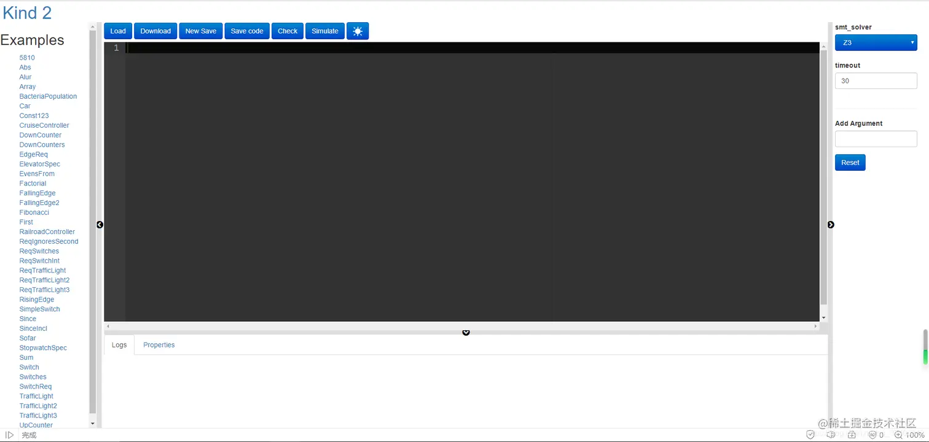The image size is (929, 442).
Task: Toggle the light/dark theme sun icon
Action: tap(358, 31)
